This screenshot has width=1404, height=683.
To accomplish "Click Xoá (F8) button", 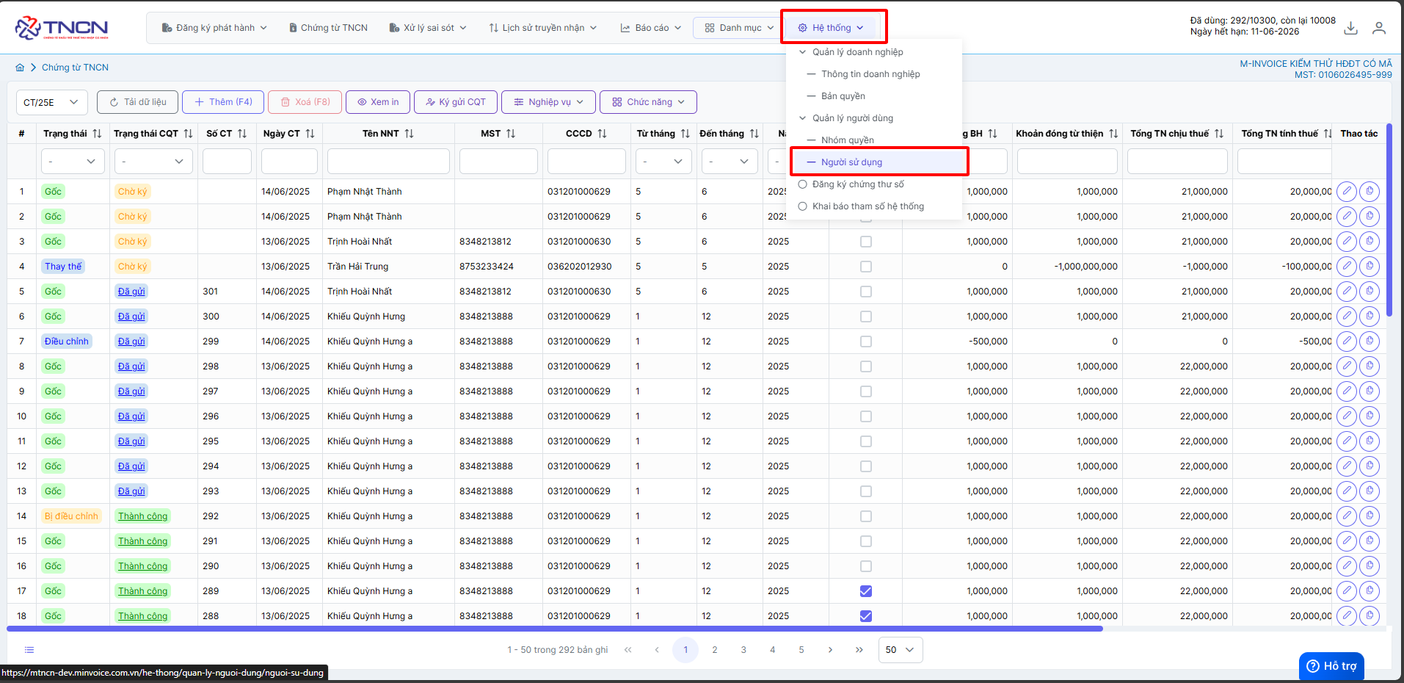I will click(305, 102).
